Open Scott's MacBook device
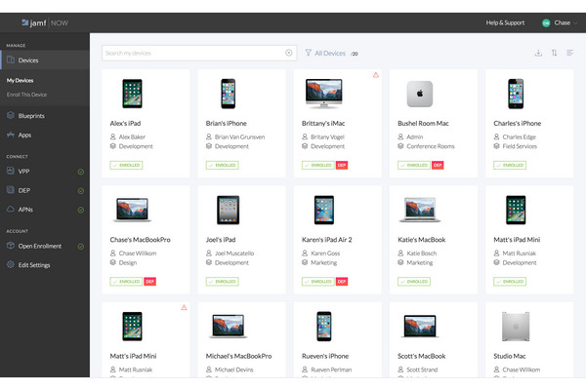The image size is (586, 390). point(433,339)
